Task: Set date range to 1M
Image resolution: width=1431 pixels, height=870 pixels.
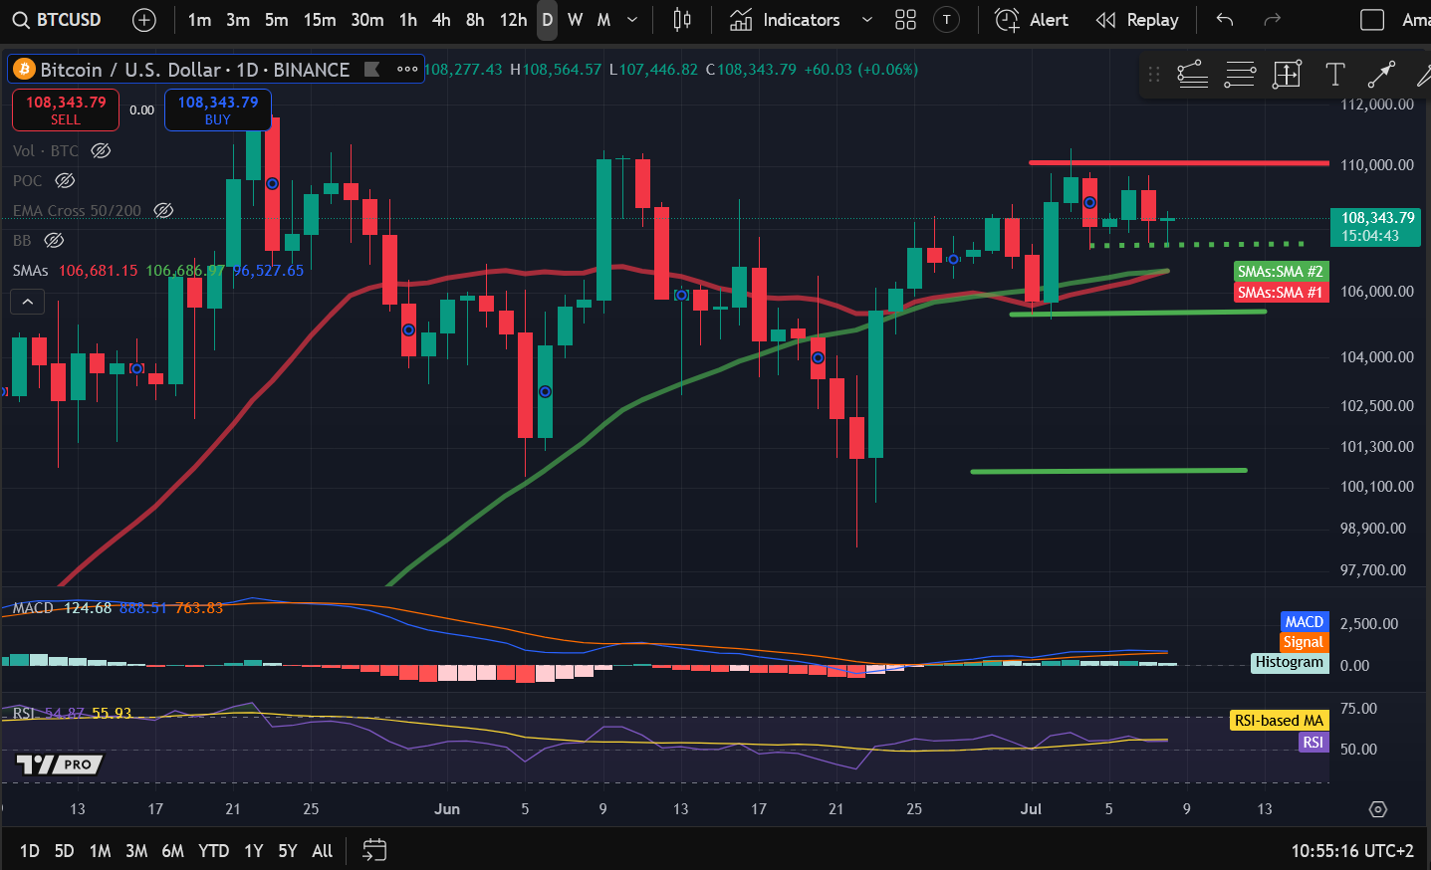Action: click(100, 850)
